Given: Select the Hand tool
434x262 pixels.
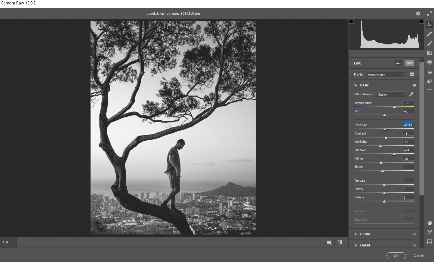Looking at the screenshot, I should coord(430,223).
